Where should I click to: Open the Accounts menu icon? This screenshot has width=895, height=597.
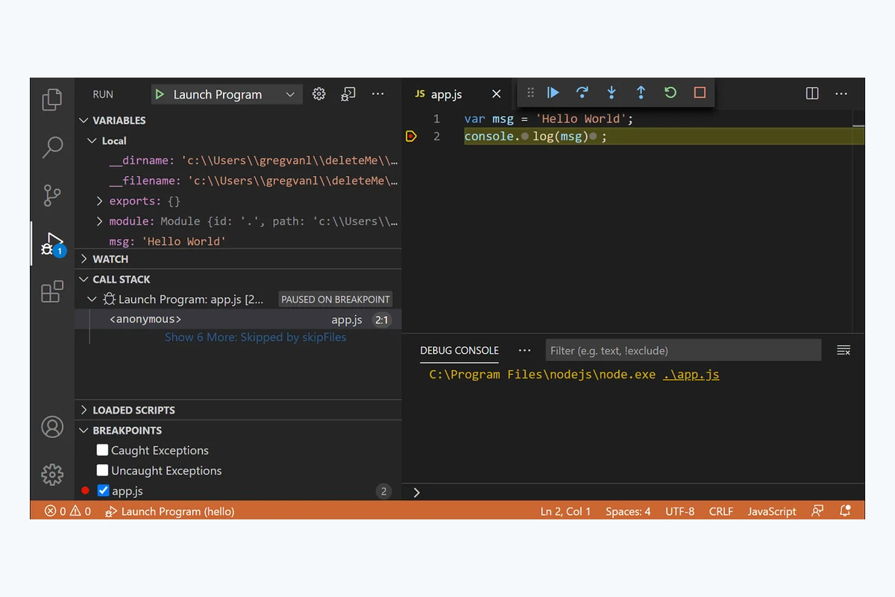(x=51, y=427)
